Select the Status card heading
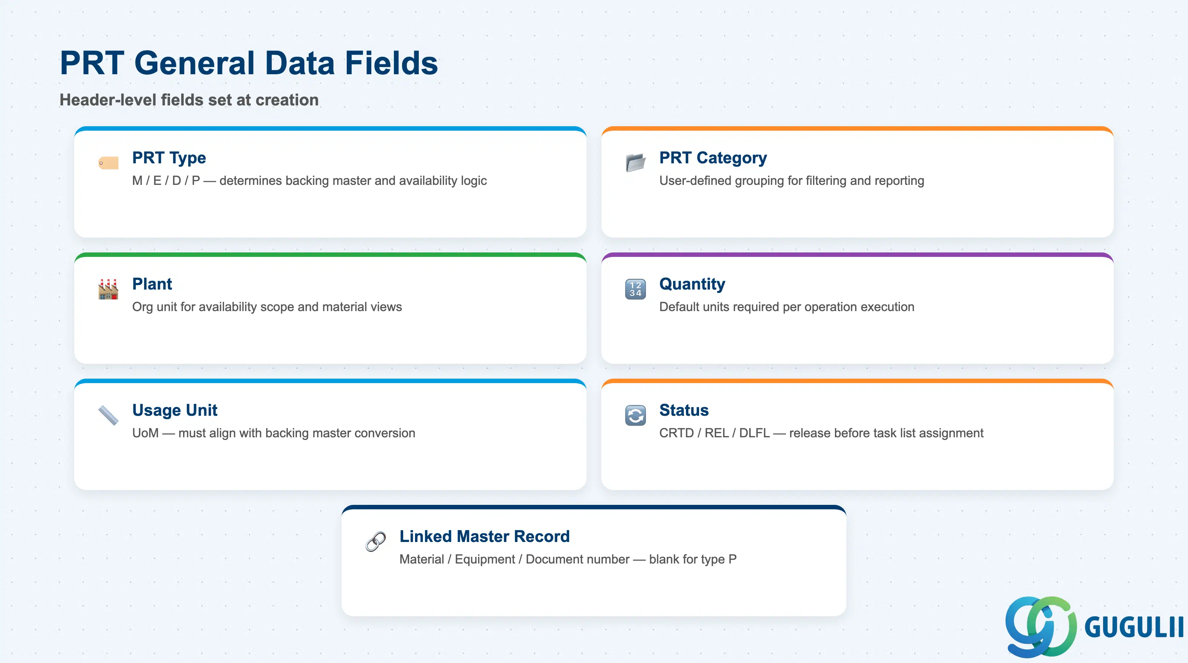Viewport: 1188px width, 663px height. [x=683, y=410]
